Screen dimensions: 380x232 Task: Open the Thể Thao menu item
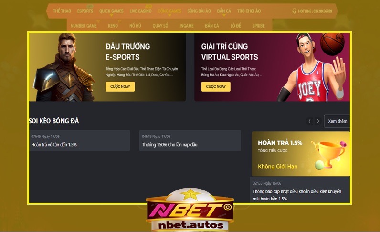(62, 11)
